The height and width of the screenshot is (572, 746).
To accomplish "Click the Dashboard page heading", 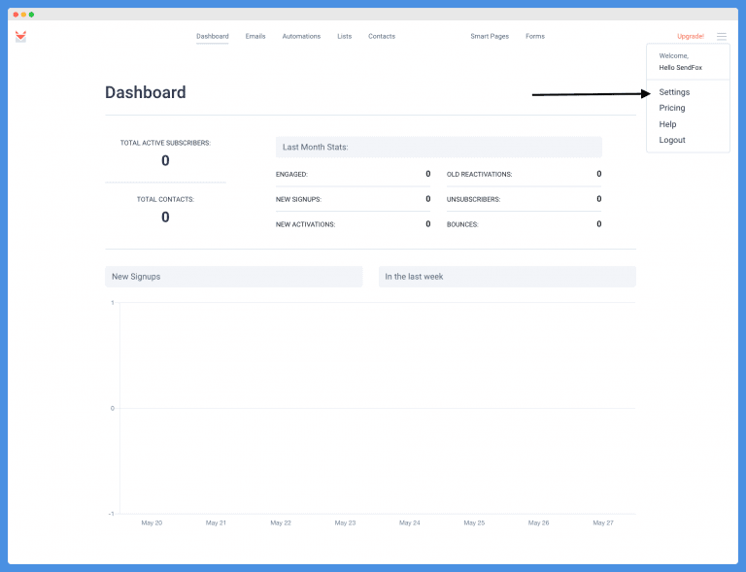I will (145, 92).
